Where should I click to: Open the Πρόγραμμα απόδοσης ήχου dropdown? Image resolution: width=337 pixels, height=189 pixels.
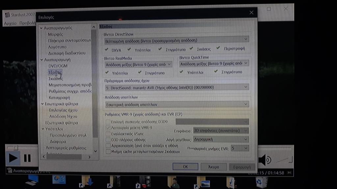(x=177, y=87)
